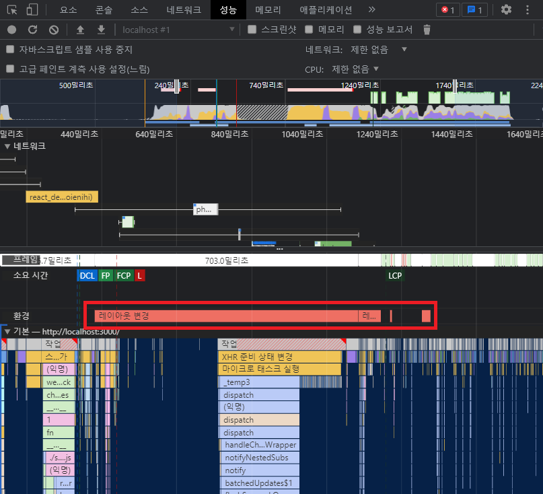The width and height of the screenshot is (543, 494).
Task: Open DevTools settings gear
Action: point(506,9)
